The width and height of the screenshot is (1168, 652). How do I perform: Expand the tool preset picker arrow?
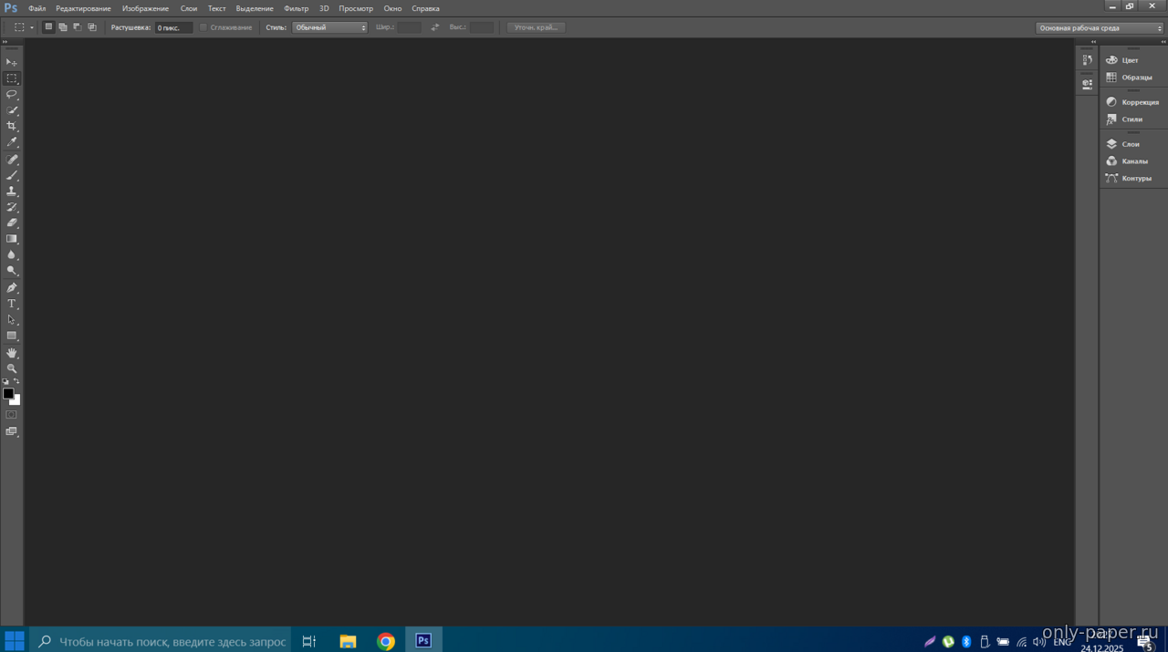click(x=32, y=27)
